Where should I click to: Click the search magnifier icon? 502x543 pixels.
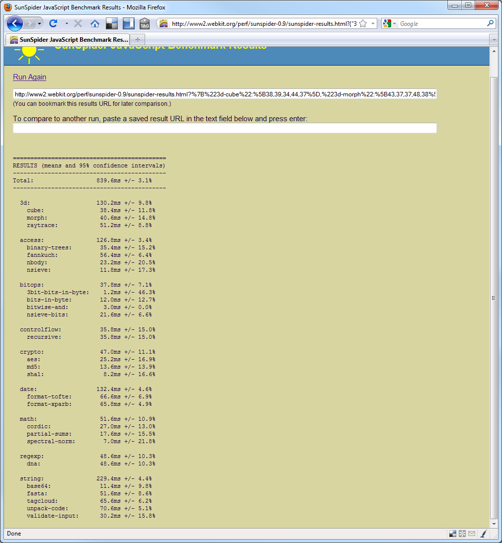click(x=490, y=23)
